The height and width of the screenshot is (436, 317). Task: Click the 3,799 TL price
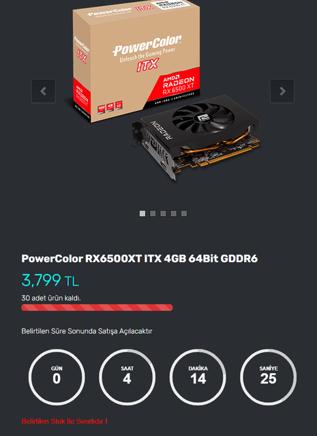(x=50, y=280)
